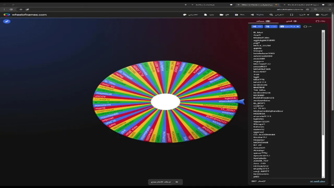This screenshot has width=334, height=188.
Task: Open the browser tab list dropdown
Action: (x=330, y=5)
